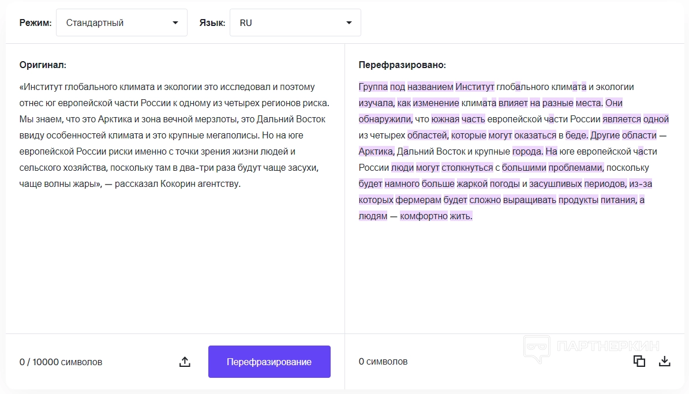Click the highlighted word "изучала"
Screen dimensions: 689x394
376,103
